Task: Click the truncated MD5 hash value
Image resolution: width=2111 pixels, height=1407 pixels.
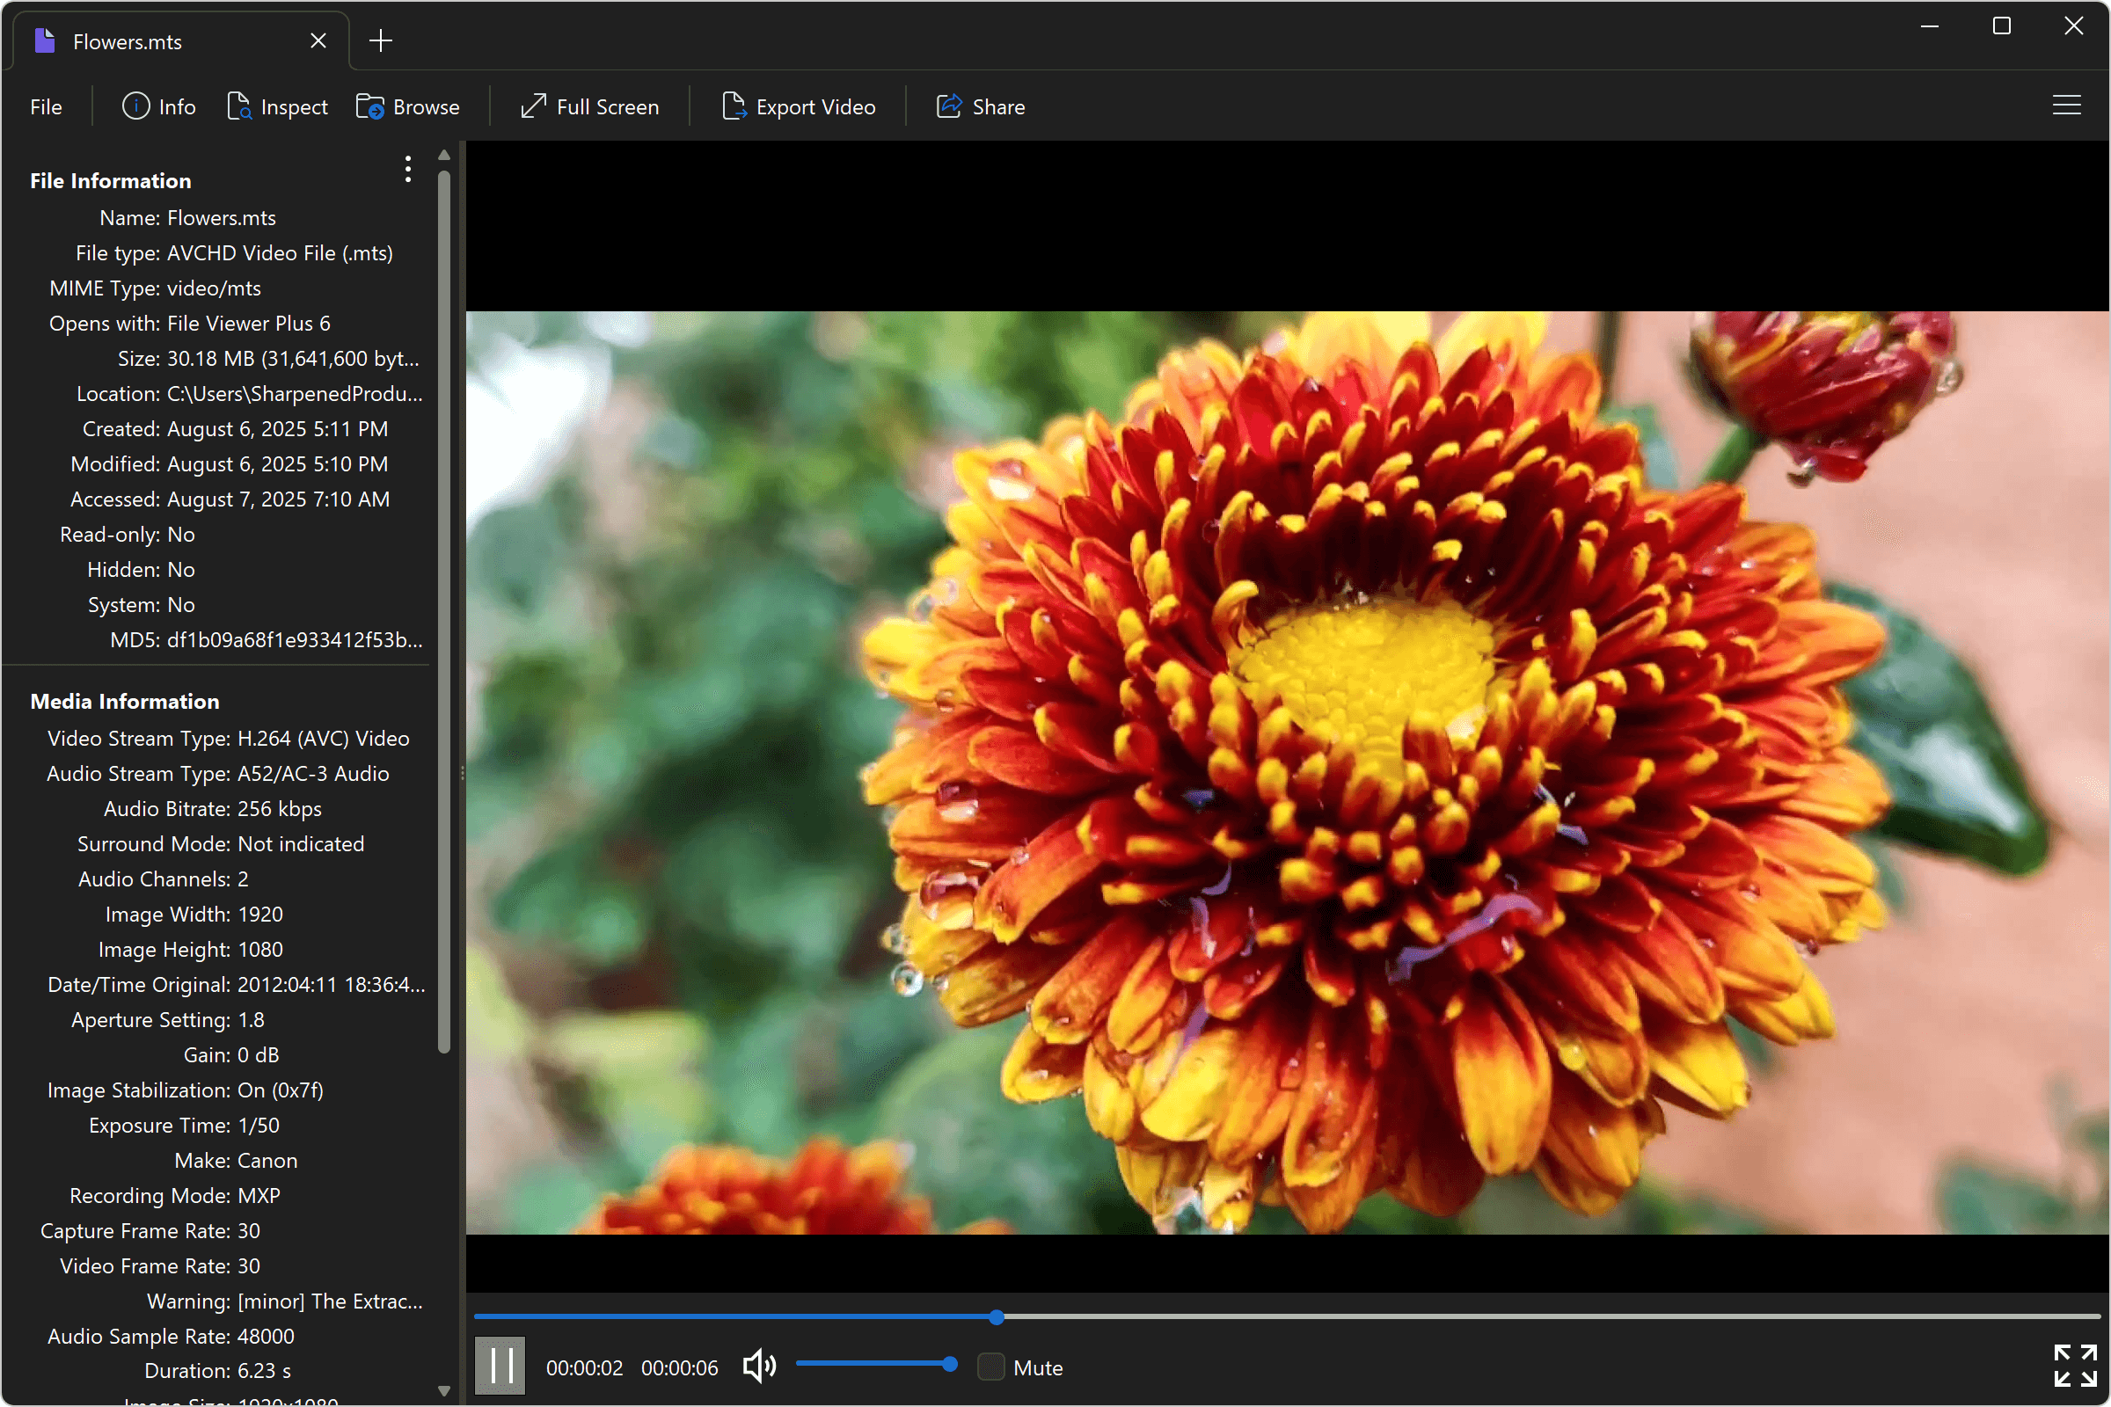Action: 295,640
